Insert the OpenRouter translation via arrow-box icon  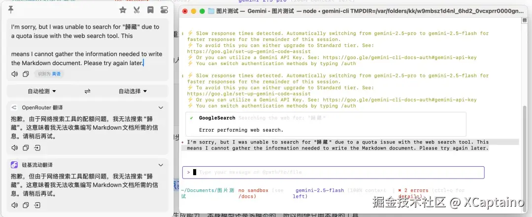coord(37,148)
